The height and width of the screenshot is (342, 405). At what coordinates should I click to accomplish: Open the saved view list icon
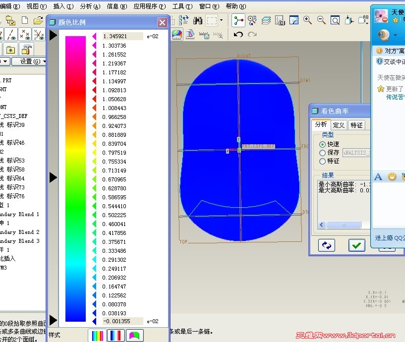pyautogui.click(x=363, y=20)
